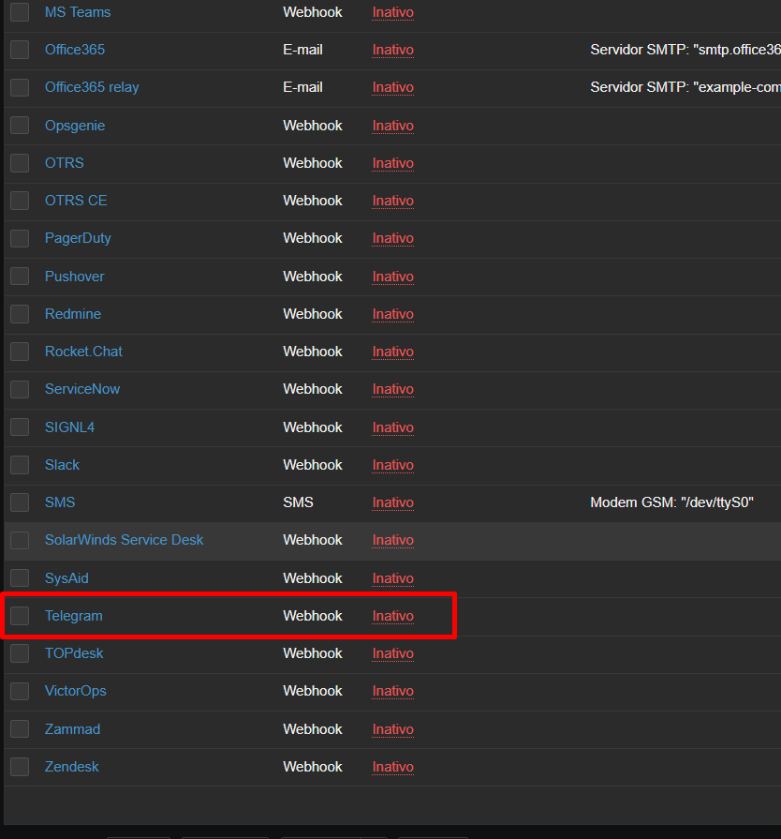Tick the OTRS row checkbox
This screenshot has width=781, height=839.
(x=20, y=163)
